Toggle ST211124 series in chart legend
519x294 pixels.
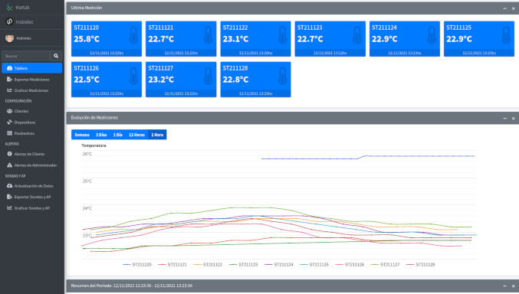[279, 265]
